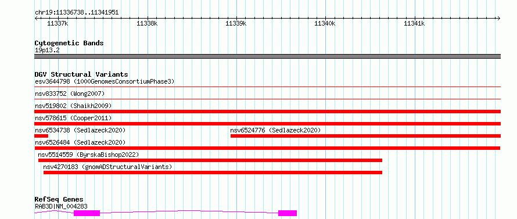The width and height of the screenshot is (517, 219).
Task: Click the short red bar for nsv6534738
Action: [x=41, y=136]
